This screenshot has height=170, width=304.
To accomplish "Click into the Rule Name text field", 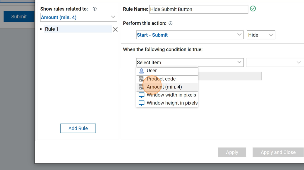I will click(x=198, y=9).
